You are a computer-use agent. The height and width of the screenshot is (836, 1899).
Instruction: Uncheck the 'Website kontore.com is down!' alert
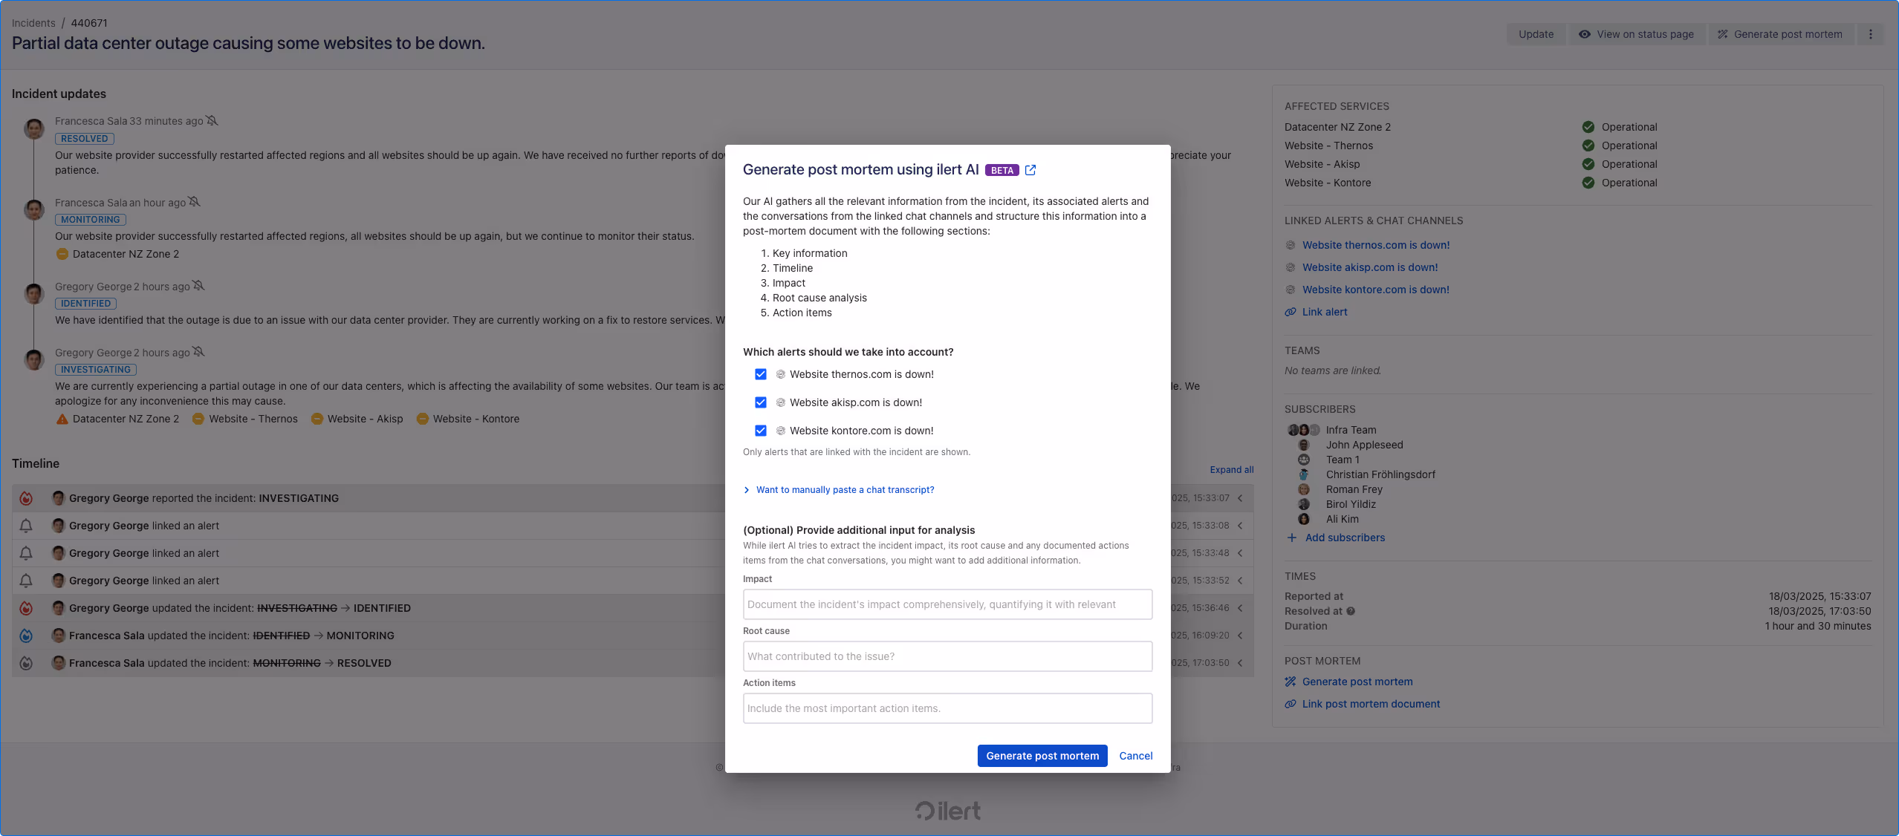pyautogui.click(x=760, y=431)
